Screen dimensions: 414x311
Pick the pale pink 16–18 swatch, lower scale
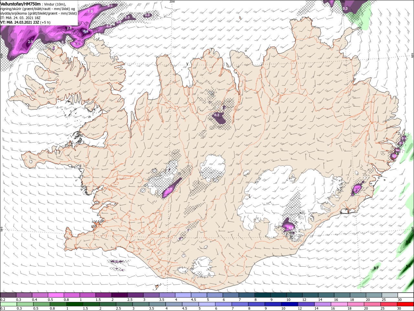coord(339,304)
